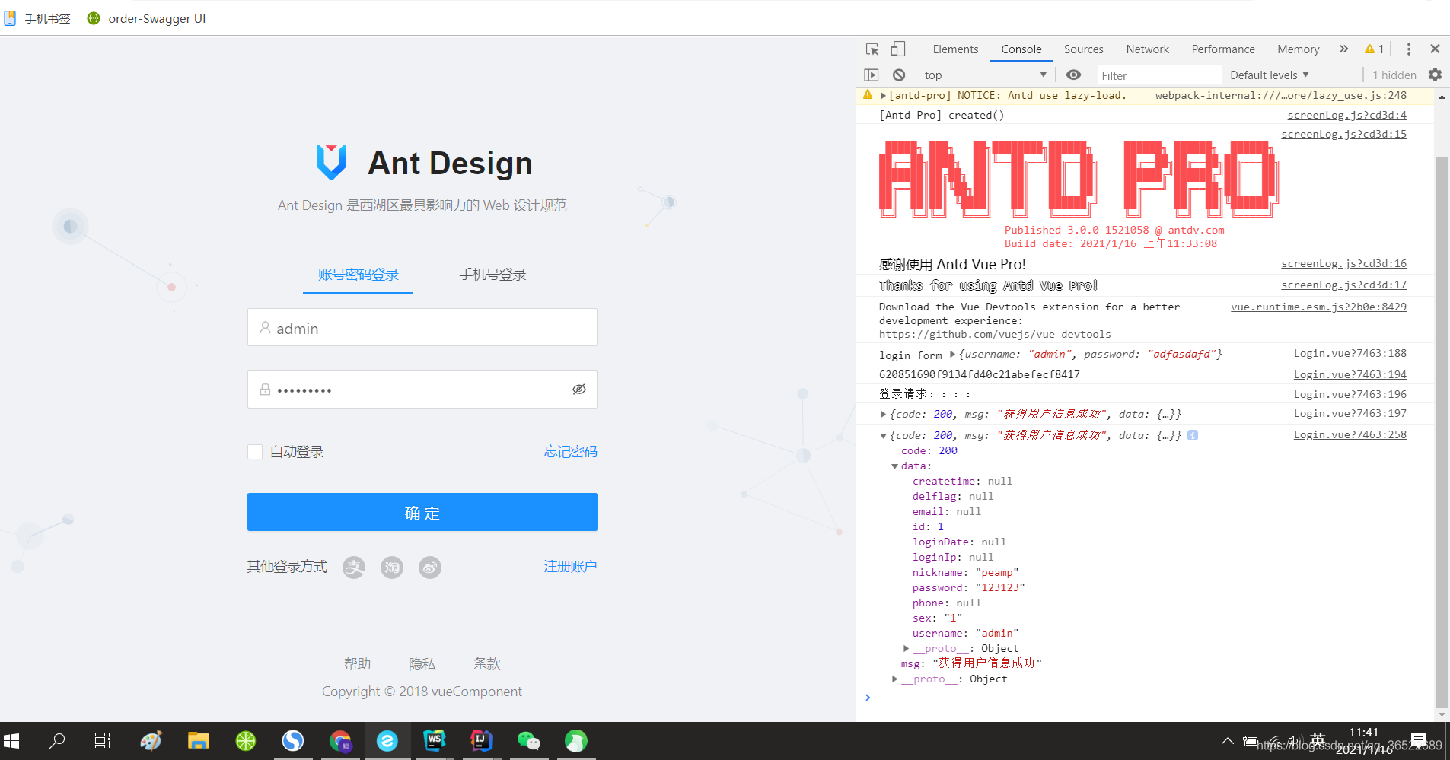Open the order-Swagger UI bookmark

coord(147,18)
